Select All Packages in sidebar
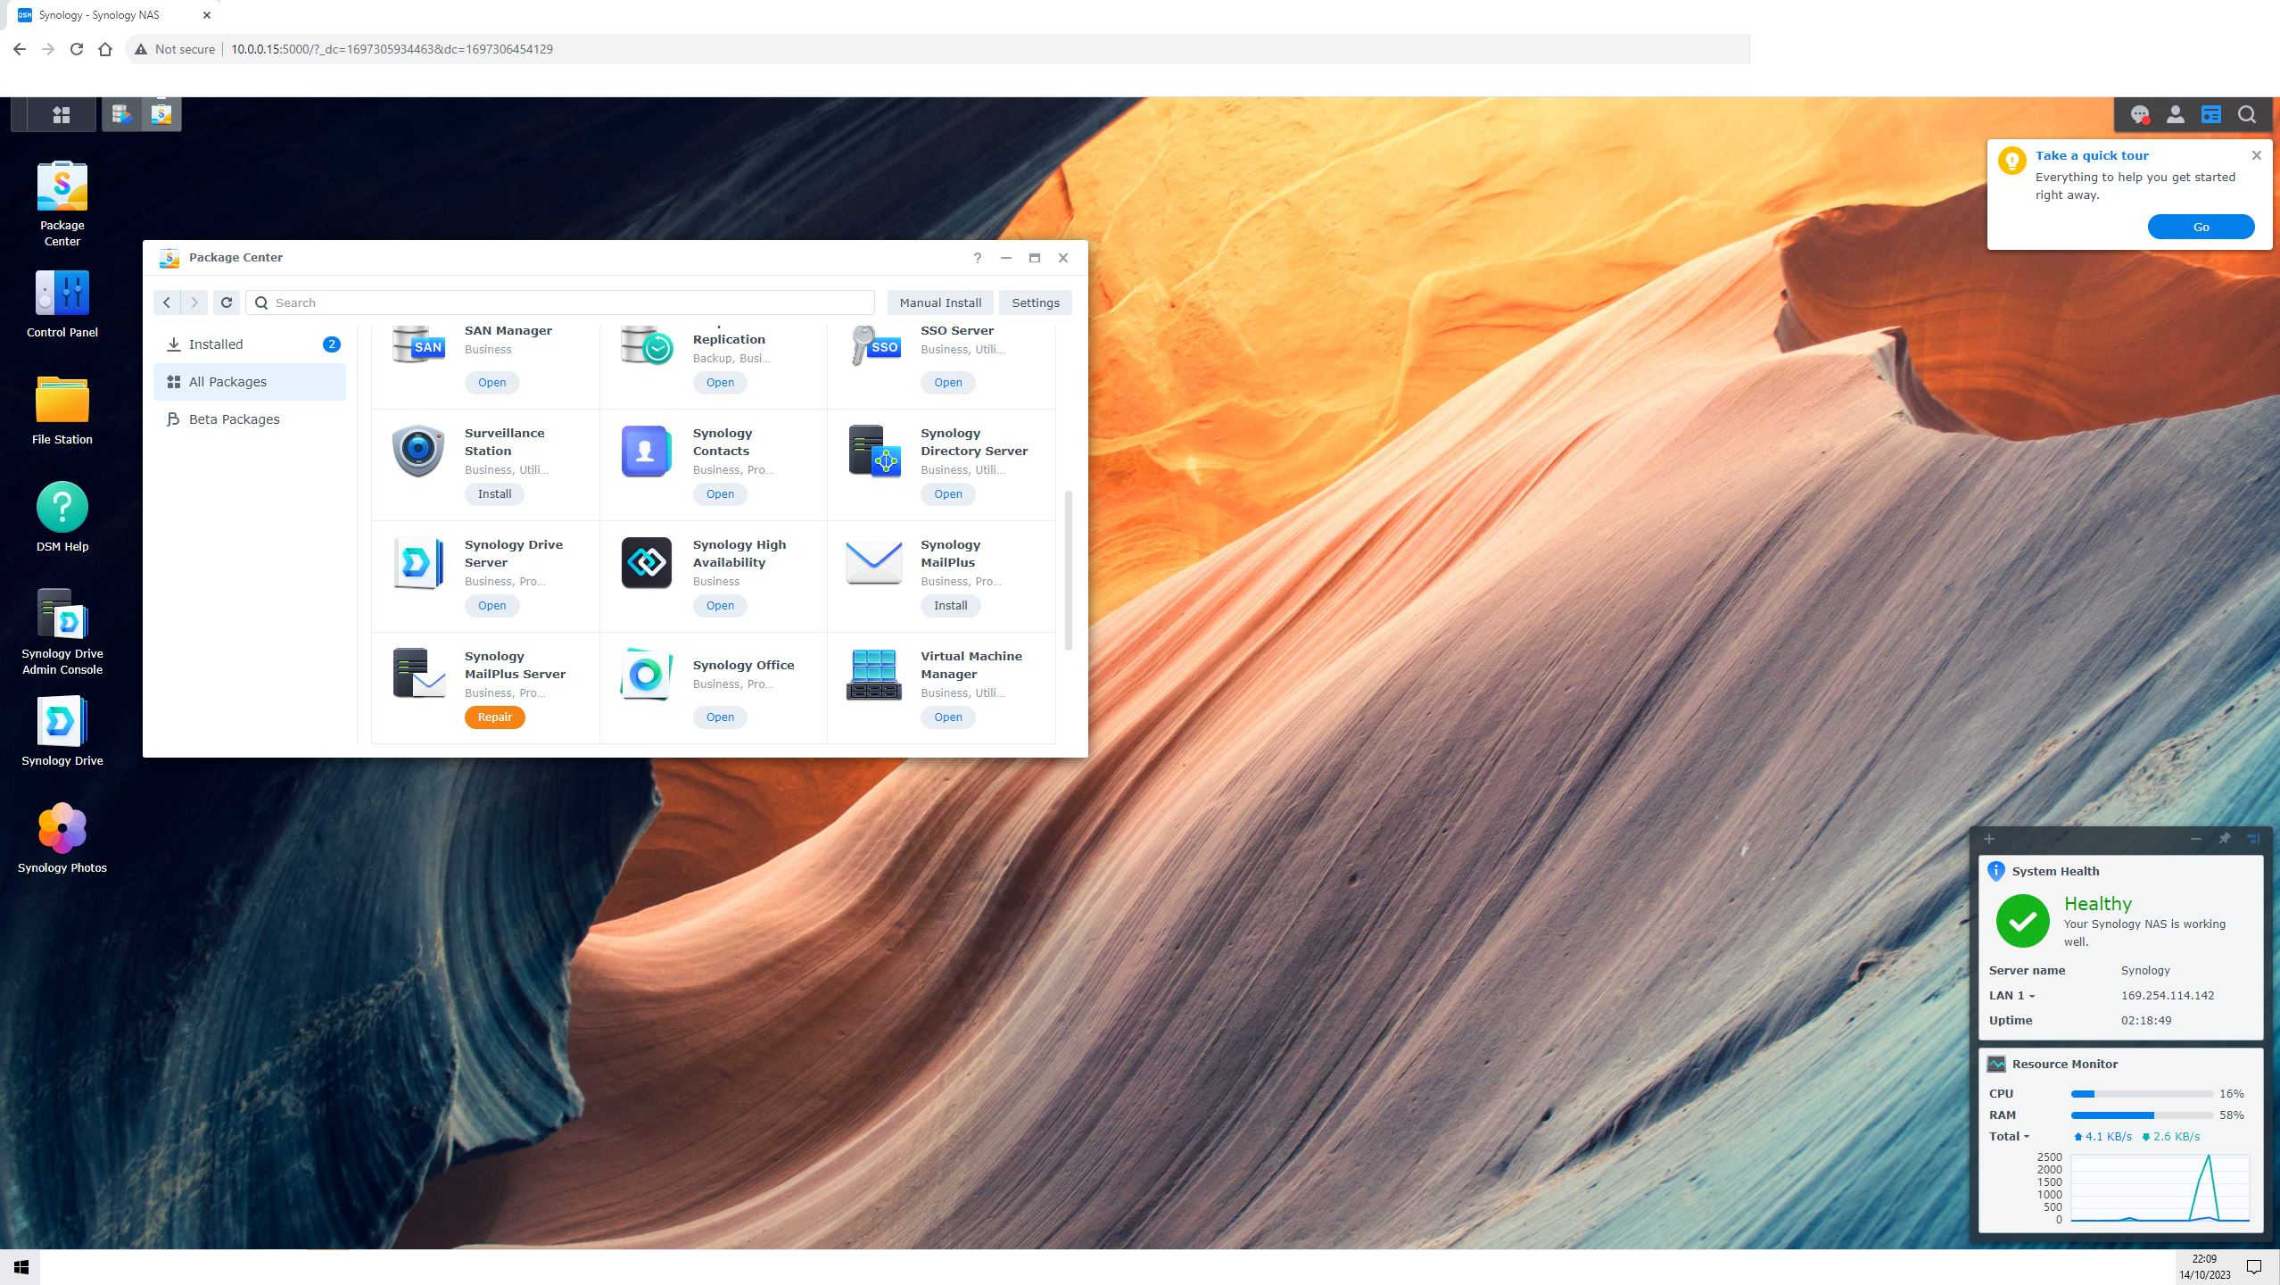This screenshot has height=1285, width=2280. point(250,382)
